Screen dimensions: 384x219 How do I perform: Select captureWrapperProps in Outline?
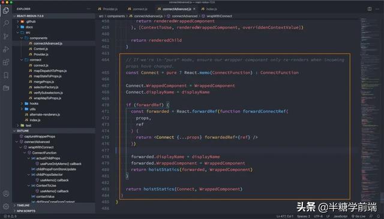(54, 136)
